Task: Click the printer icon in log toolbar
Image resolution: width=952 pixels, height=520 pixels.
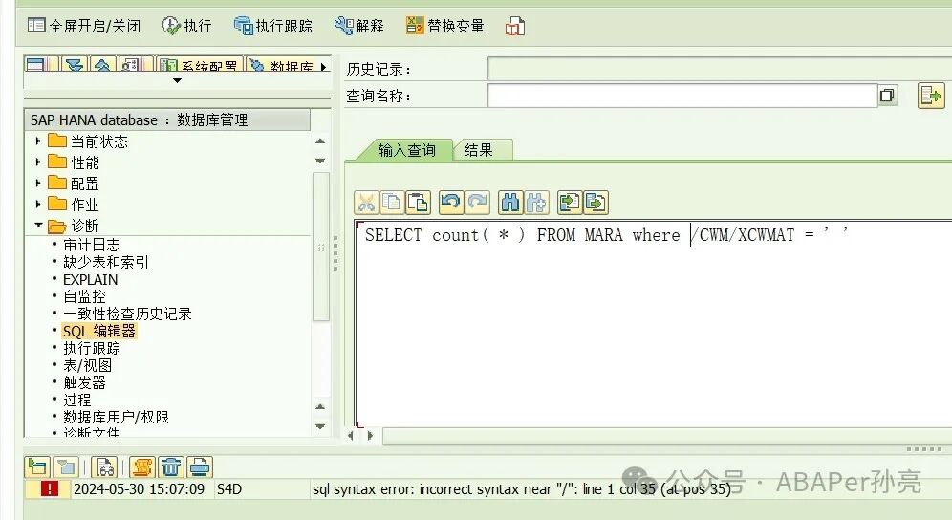Action: (x=200, y=467)
